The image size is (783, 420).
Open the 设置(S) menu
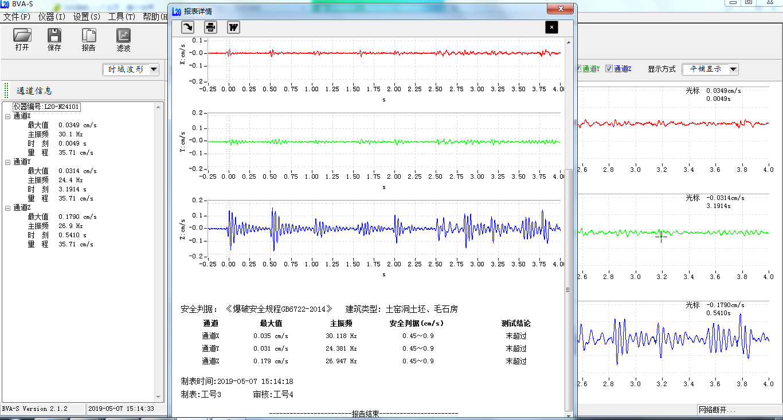click(87, 17)
